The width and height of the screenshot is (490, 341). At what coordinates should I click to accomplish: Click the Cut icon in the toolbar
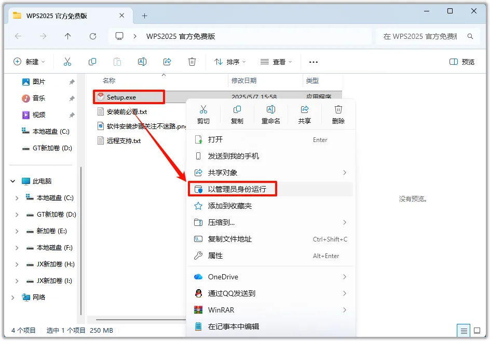pos(67,62)
